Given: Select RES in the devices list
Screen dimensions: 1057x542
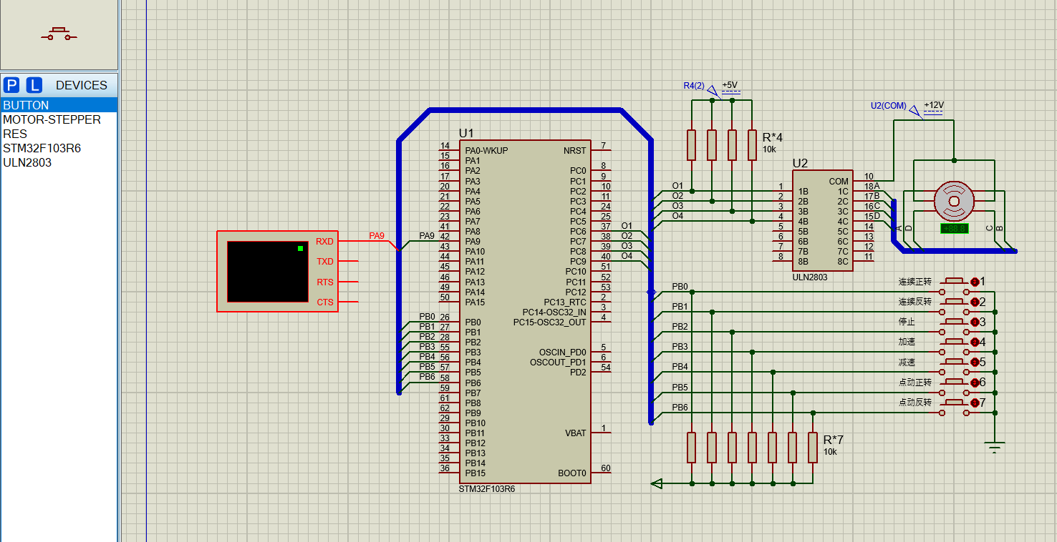Looking at the screenshot, I should [x=59, y=134].
